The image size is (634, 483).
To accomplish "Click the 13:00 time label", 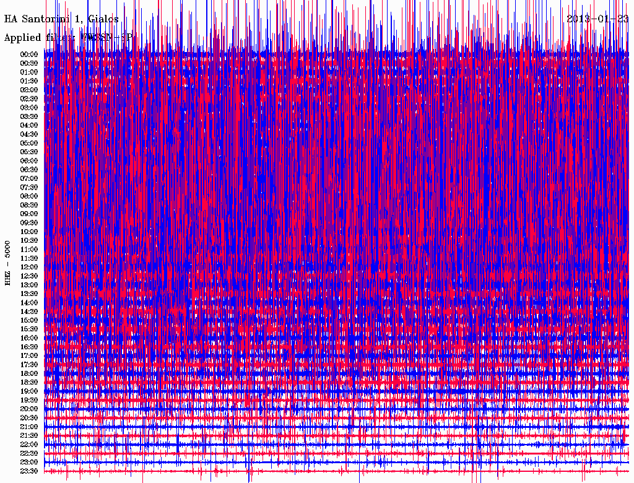I will [x=29, y=285].
